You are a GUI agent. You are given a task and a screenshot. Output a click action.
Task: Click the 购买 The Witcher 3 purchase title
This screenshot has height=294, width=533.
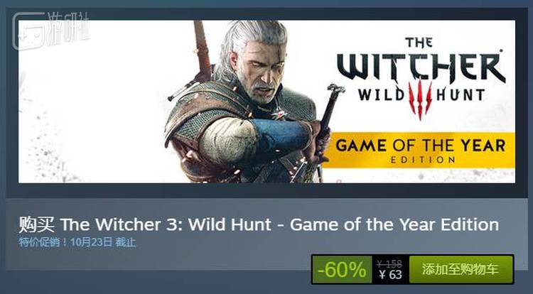tap(259, 224)
